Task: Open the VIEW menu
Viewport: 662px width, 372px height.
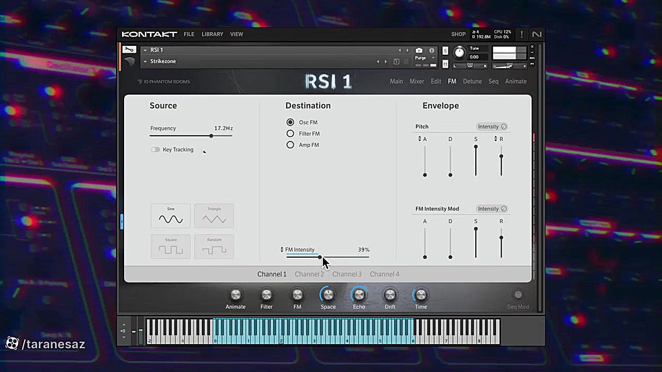Action: pyautogui.click(x=236, y=34)
